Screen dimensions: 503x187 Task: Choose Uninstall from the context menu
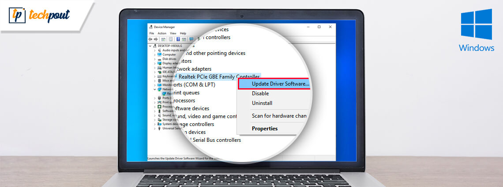262,103
